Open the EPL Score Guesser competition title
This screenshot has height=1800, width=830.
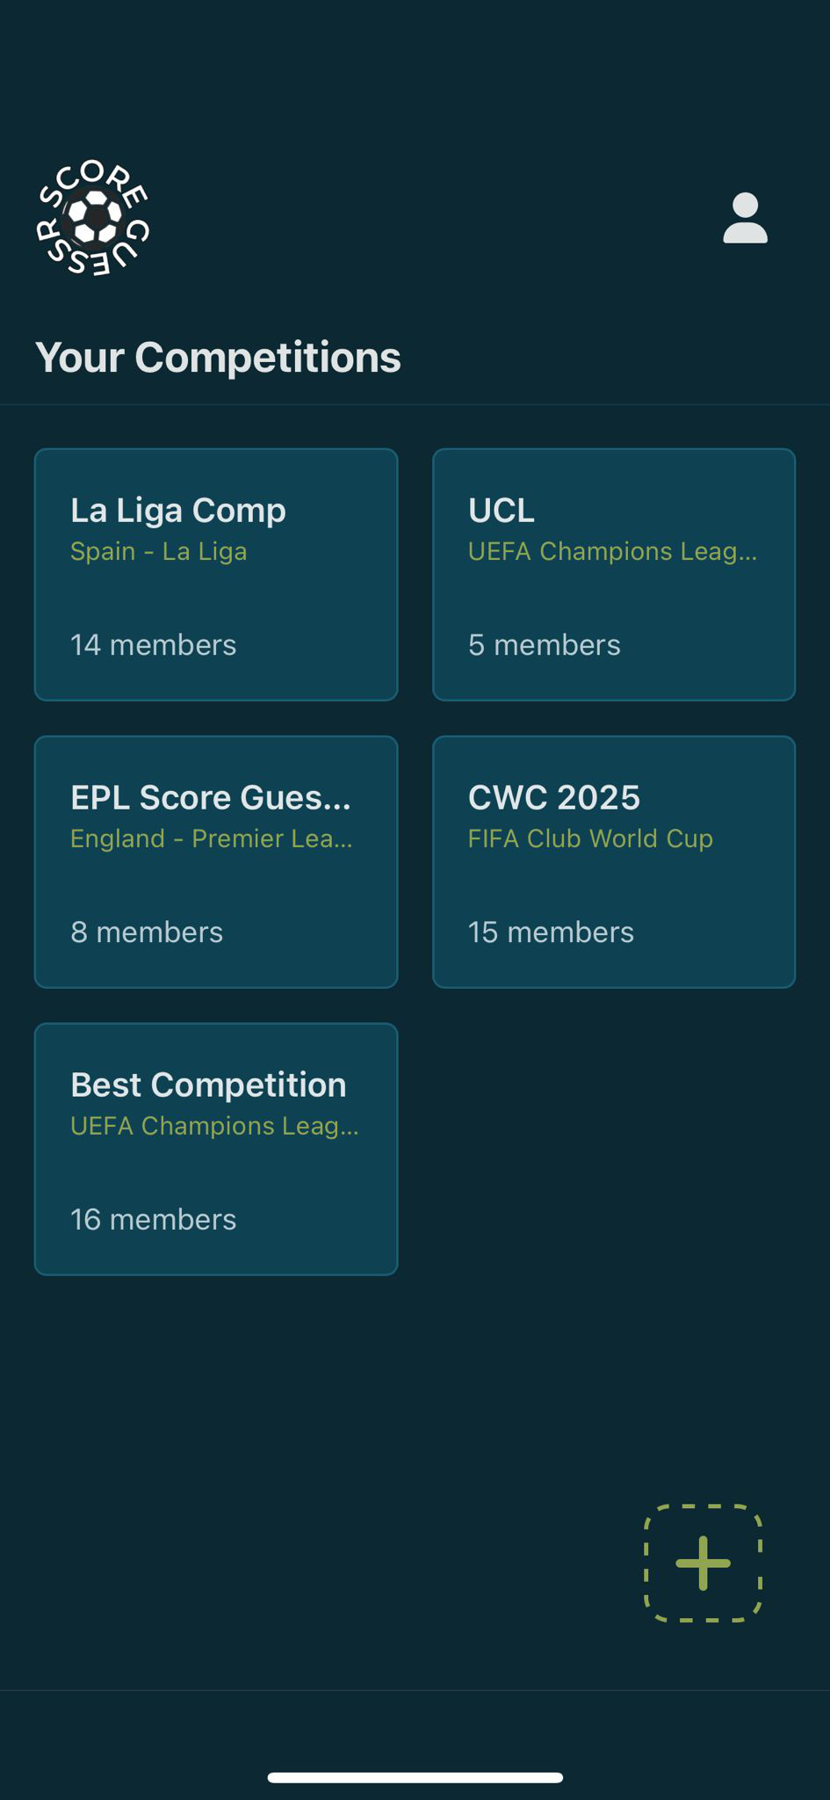coord(211,798)
